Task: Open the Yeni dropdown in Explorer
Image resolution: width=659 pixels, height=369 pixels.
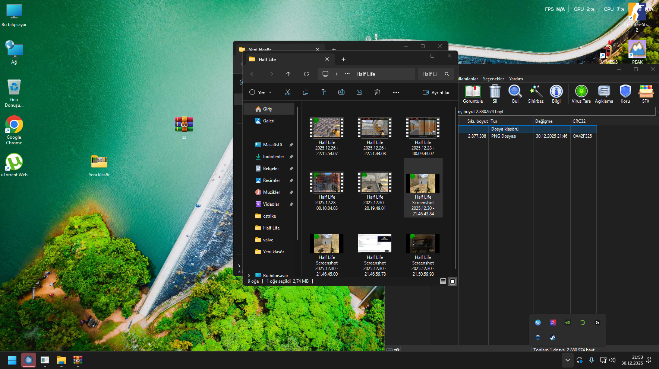Action: pyautogui.click(x=261, y=93)
